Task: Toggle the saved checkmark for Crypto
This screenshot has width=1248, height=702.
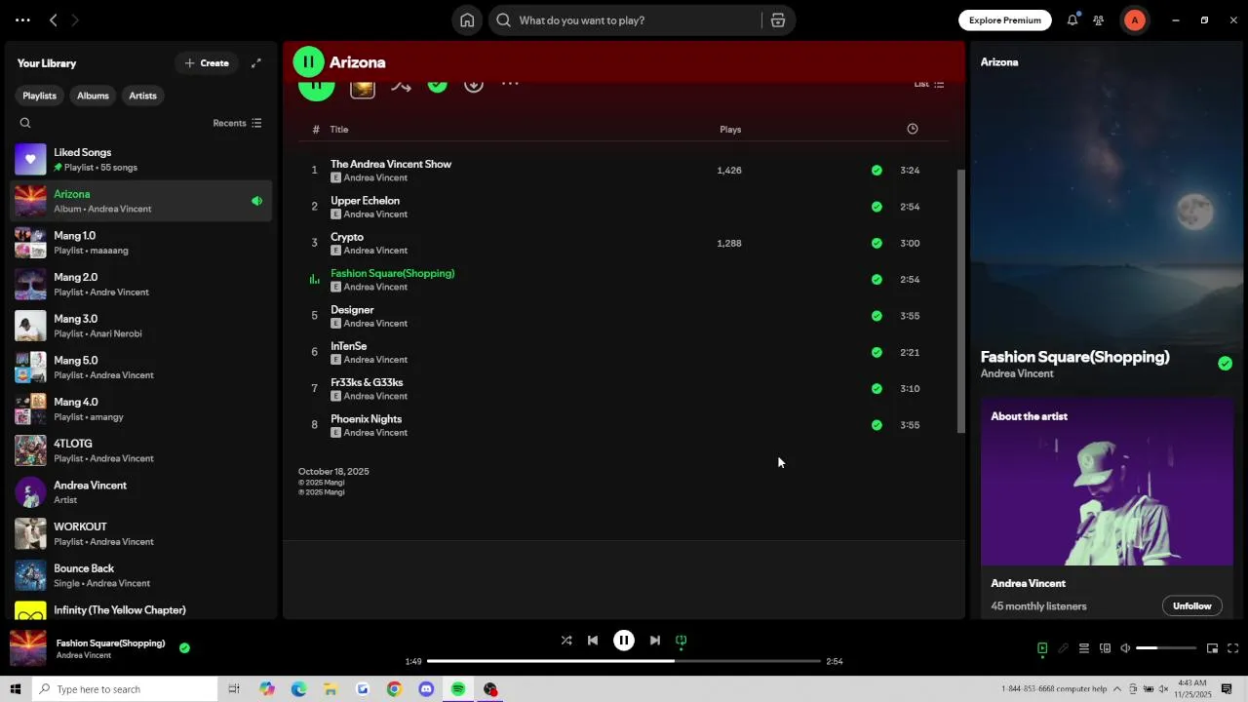Action: tap(877, 244)
